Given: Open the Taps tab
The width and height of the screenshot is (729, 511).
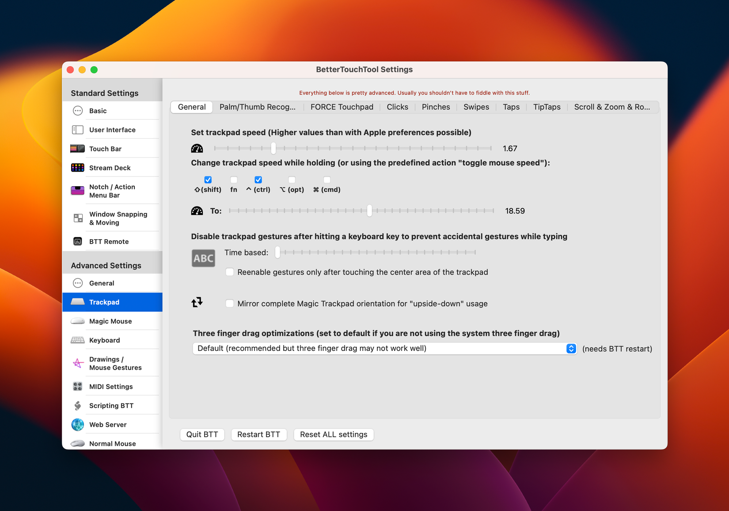Looking at the screenshot, I should point(511,107).
